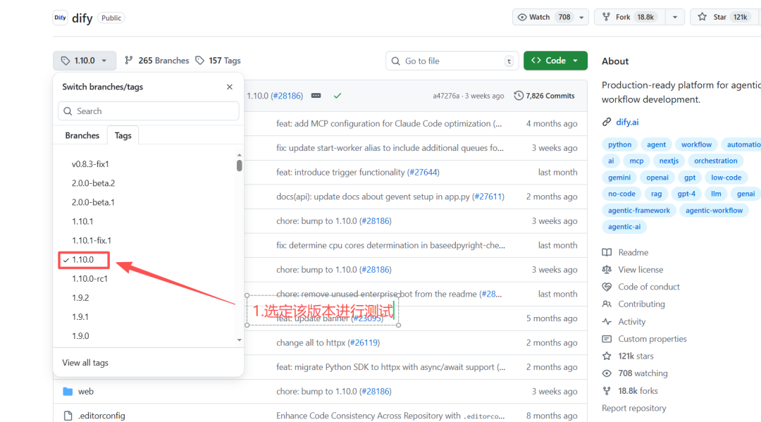The height and width of the screenshot is (422, 761).
Task: Click the agent topic tag
Action: click(656, 144)
